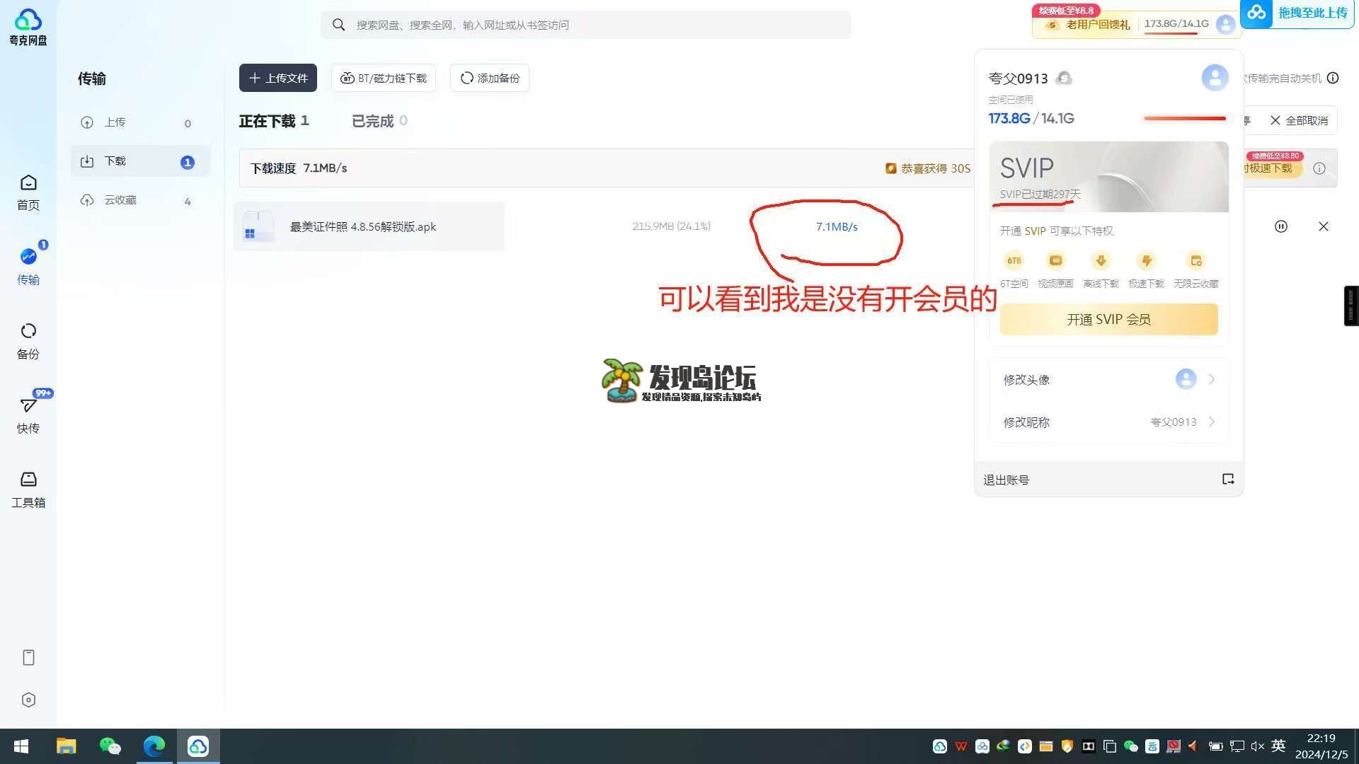The width and height of the screenshot is (1359, 764).
Task: Open the 拖拽至此上传 drop upload widget
Action: (x=1297, y=13)
